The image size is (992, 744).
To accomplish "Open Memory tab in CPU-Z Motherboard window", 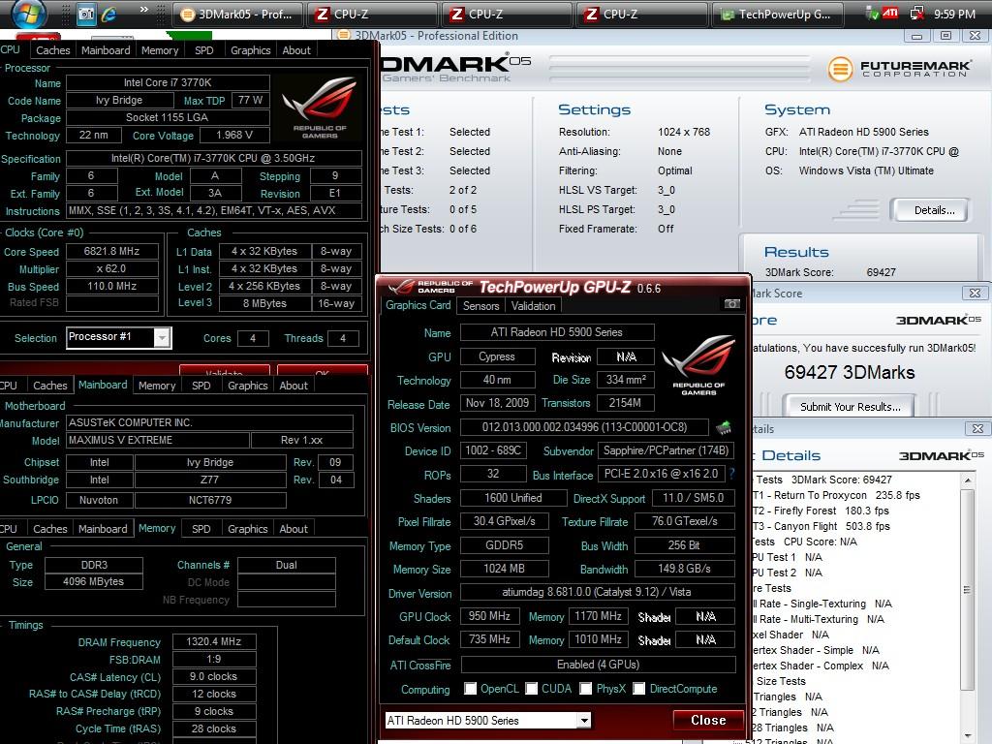I will pyautogui.click(x=156, y=386).
